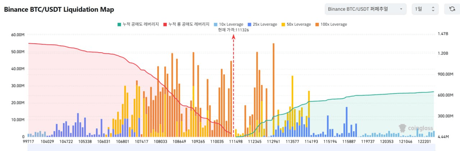The image size is (460, 151).
Task: Click the 108033 x-axis price label
Action: pos(160,142)
